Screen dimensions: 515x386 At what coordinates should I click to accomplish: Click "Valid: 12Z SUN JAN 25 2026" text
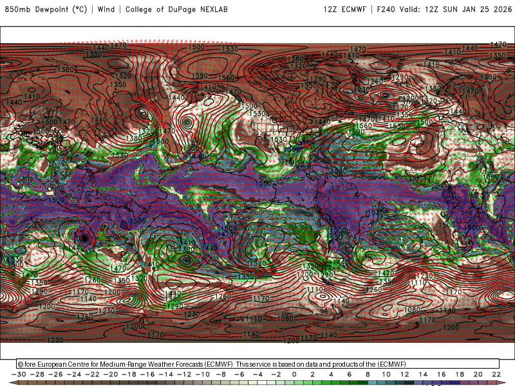[456, 10]
